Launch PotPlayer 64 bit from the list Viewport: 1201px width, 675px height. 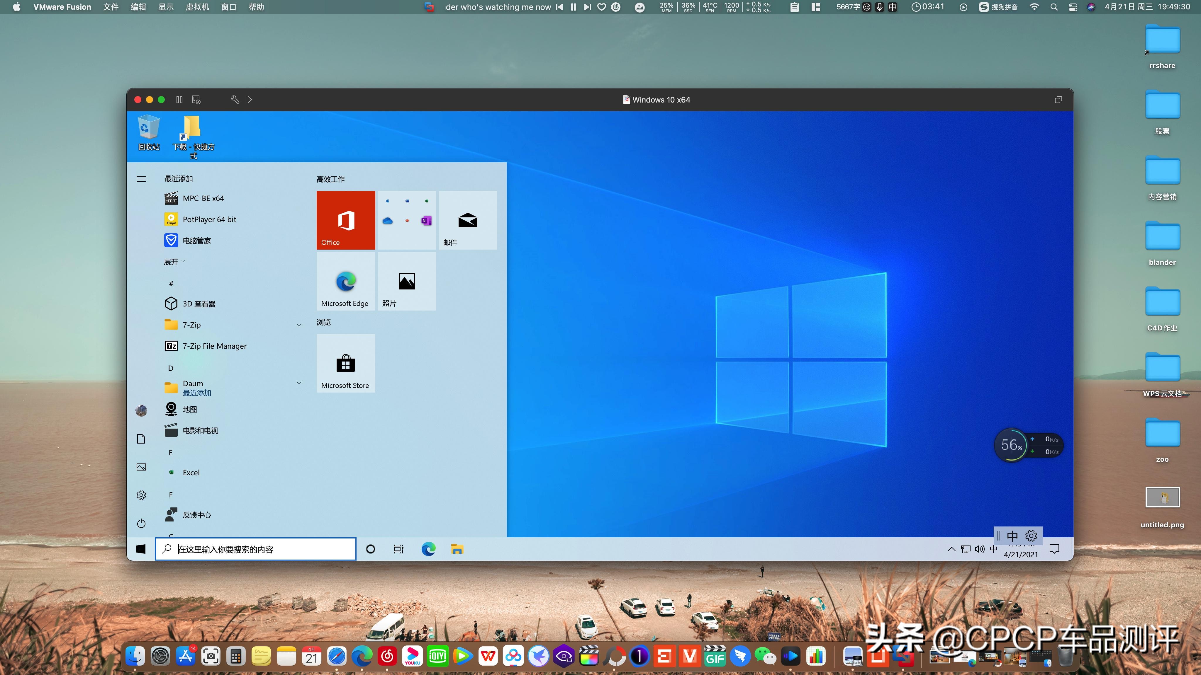pyautogui.click(x=209, y=219)
